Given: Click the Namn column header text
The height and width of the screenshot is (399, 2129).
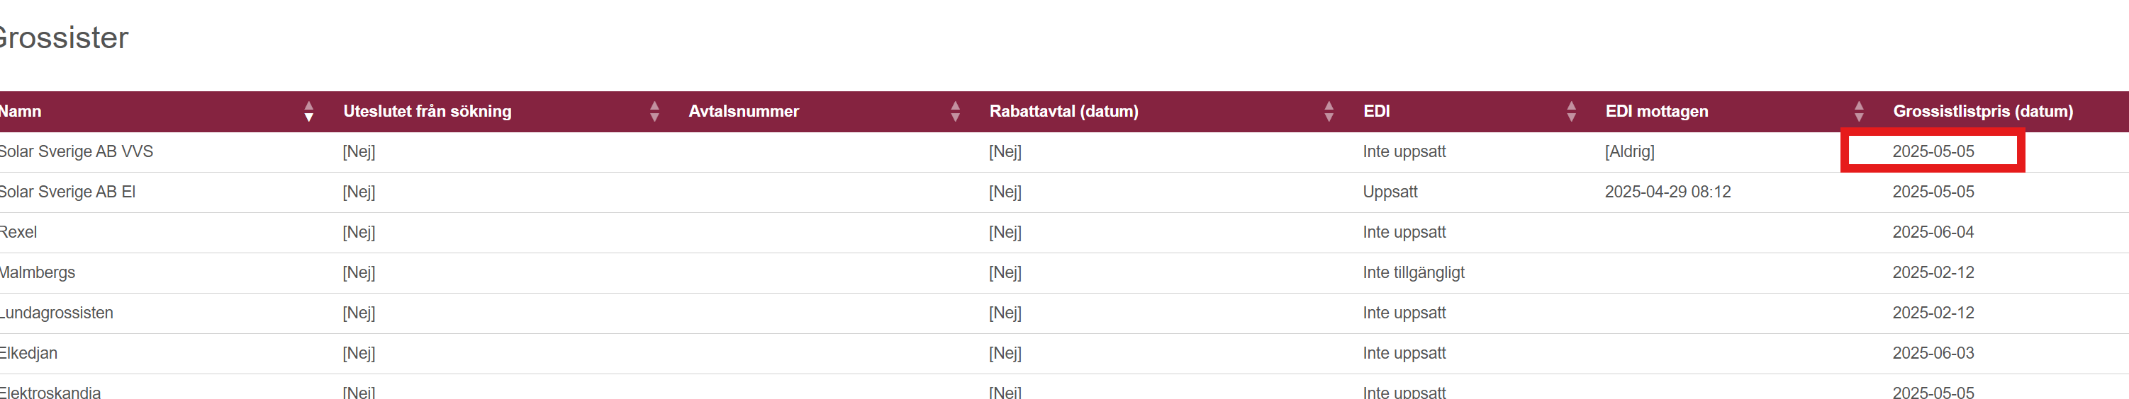Looking at the screenshot, I should point(21,111).
